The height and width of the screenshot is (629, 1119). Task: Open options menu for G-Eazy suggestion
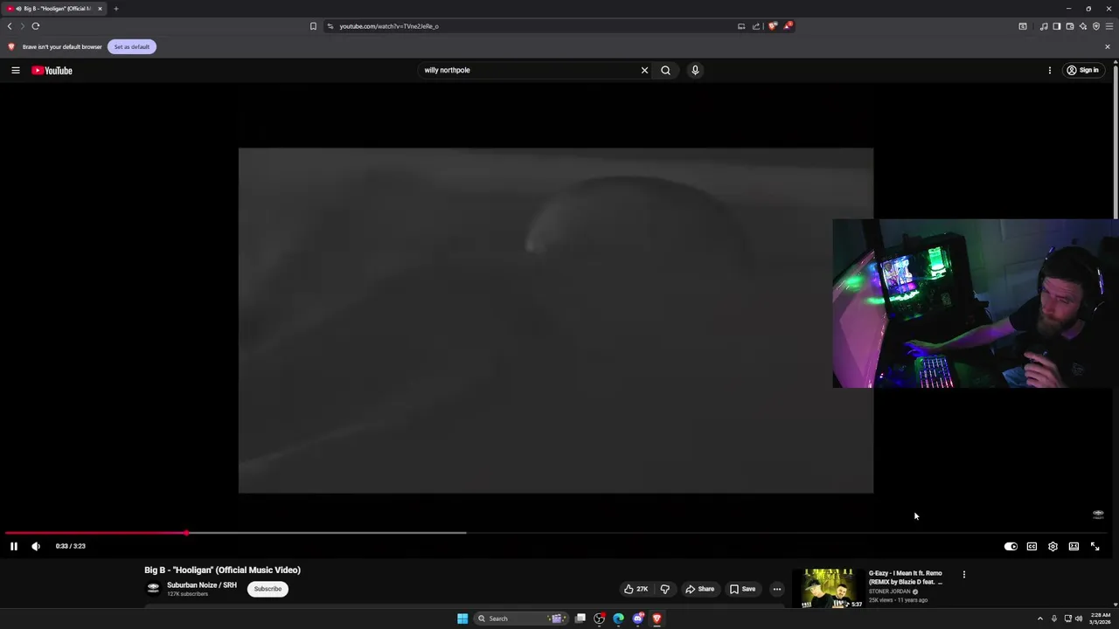[964, 575]
